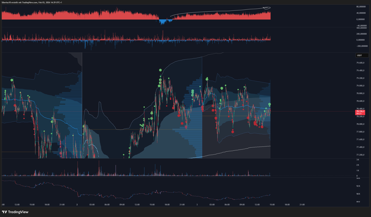Click the 77.400,0 price axis label

[x=360, y=147]
